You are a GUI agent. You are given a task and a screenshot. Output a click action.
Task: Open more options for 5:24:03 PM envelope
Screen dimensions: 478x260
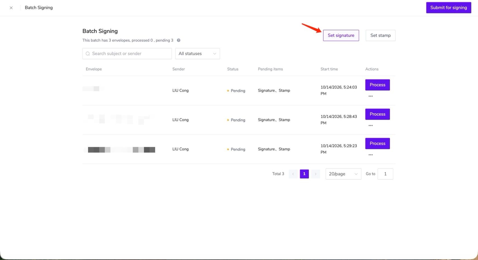pos(371,96)
